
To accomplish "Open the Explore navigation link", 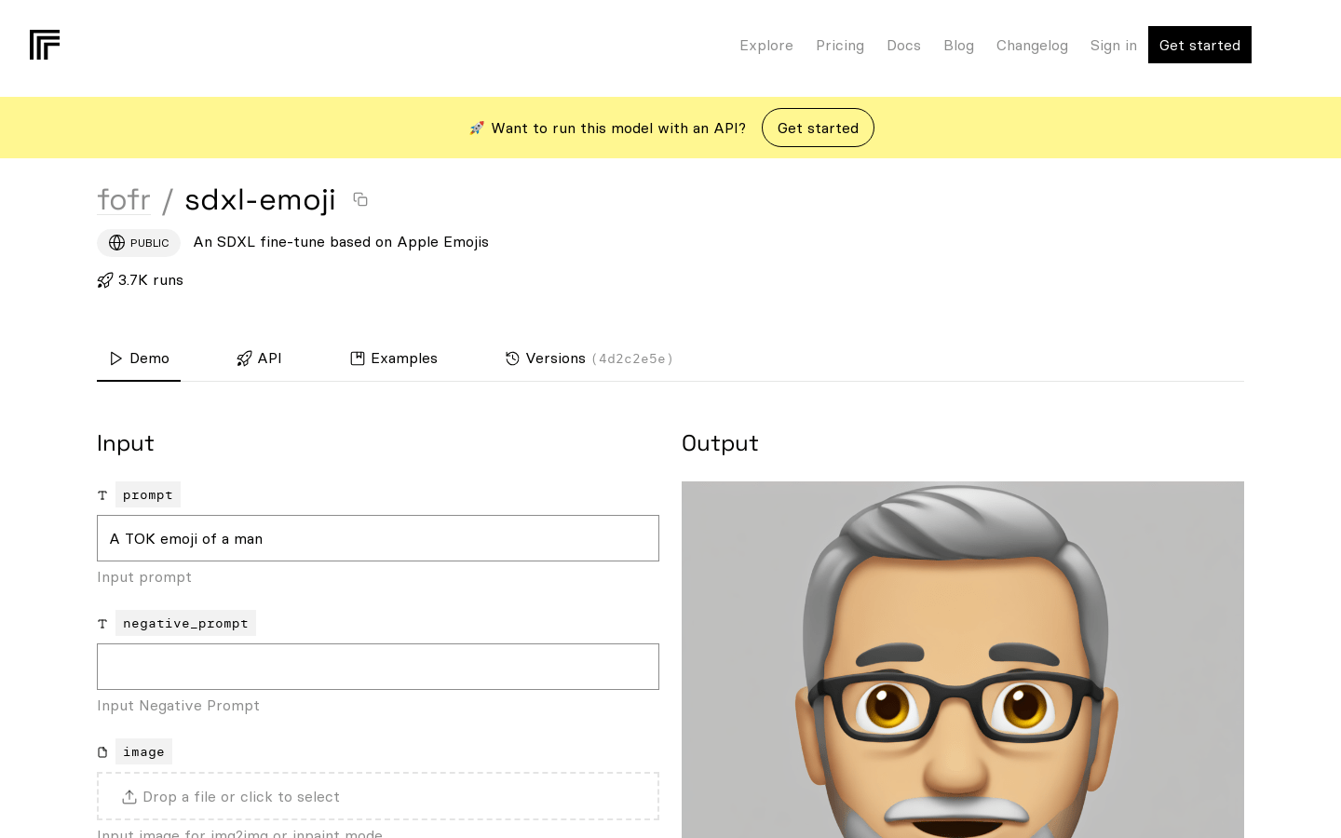I will pyautogui.click(x=766, y=46).
